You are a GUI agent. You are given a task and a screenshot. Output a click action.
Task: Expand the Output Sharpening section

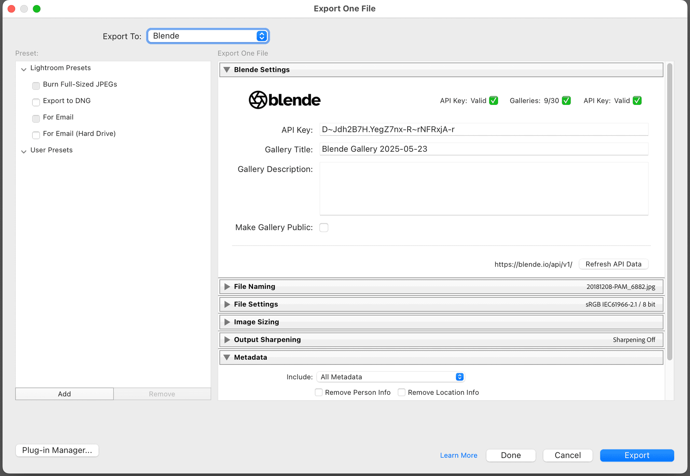[227, 339]
